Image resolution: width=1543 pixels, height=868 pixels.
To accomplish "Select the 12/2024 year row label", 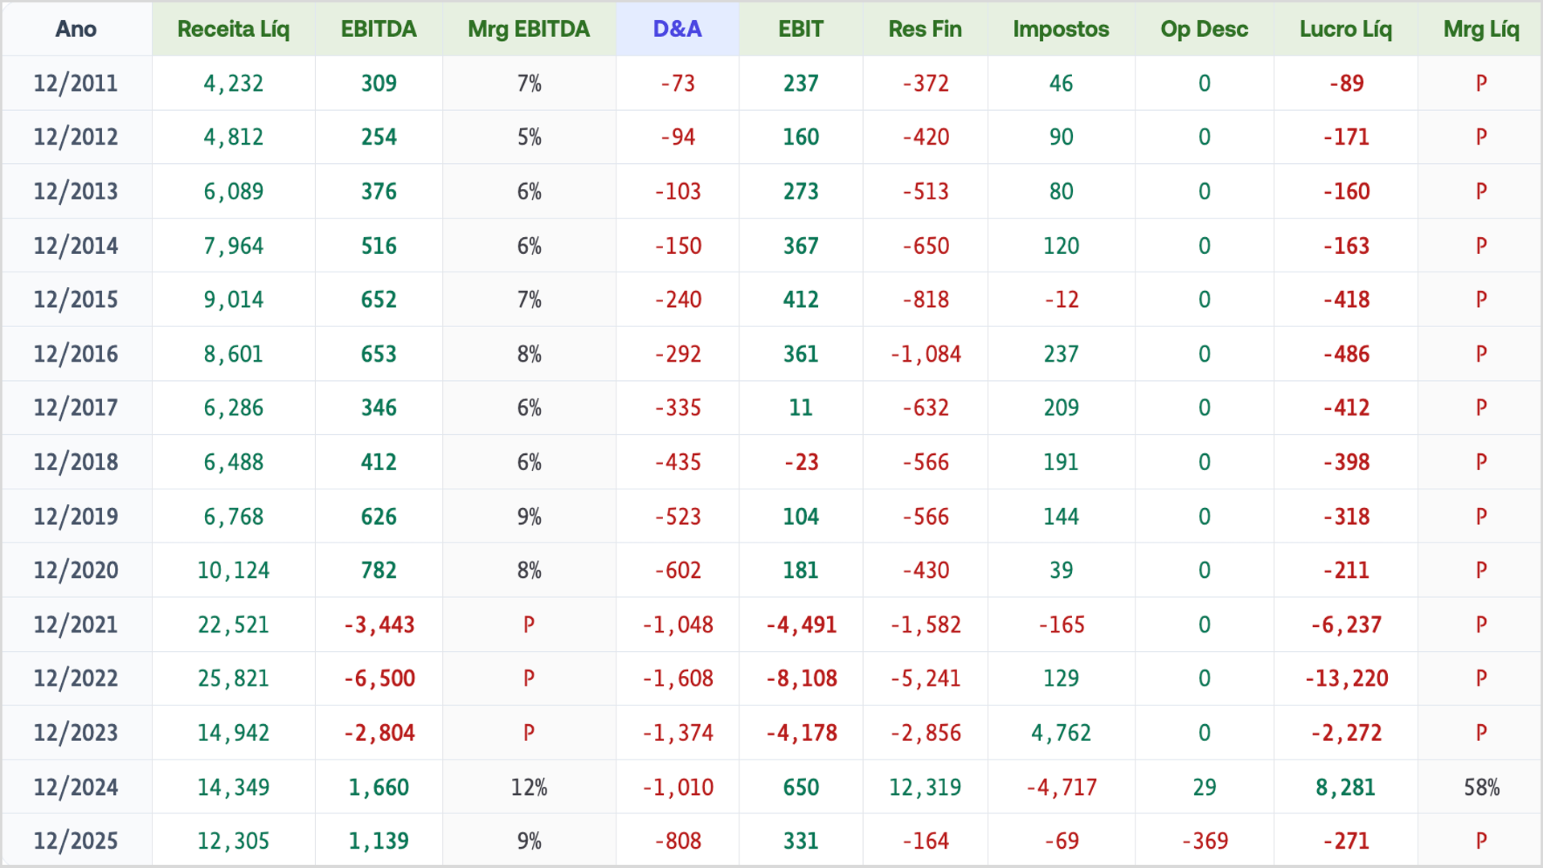I will pos(76,787).
